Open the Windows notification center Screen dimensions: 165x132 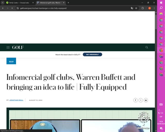pyautogui.click(x=161, y=128)
